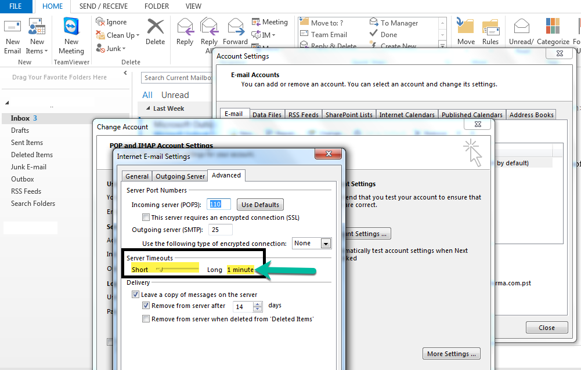Viewport: 581px width, 370px height.
Task: Click the Server Timeouts slider handle
Action: pyautogui.click(x=161, y=269)
